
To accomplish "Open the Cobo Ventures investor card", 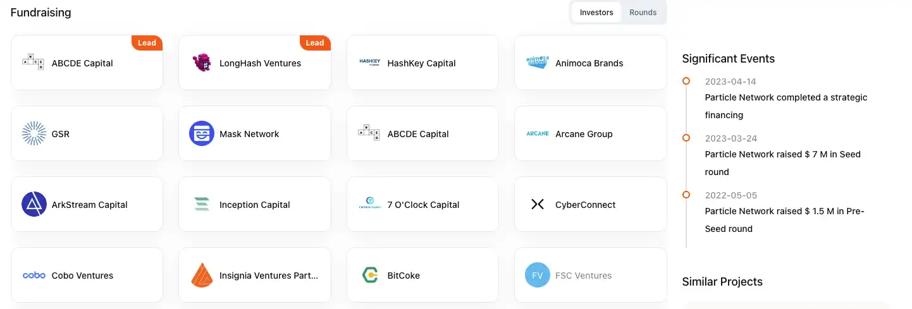I will 87,275.
